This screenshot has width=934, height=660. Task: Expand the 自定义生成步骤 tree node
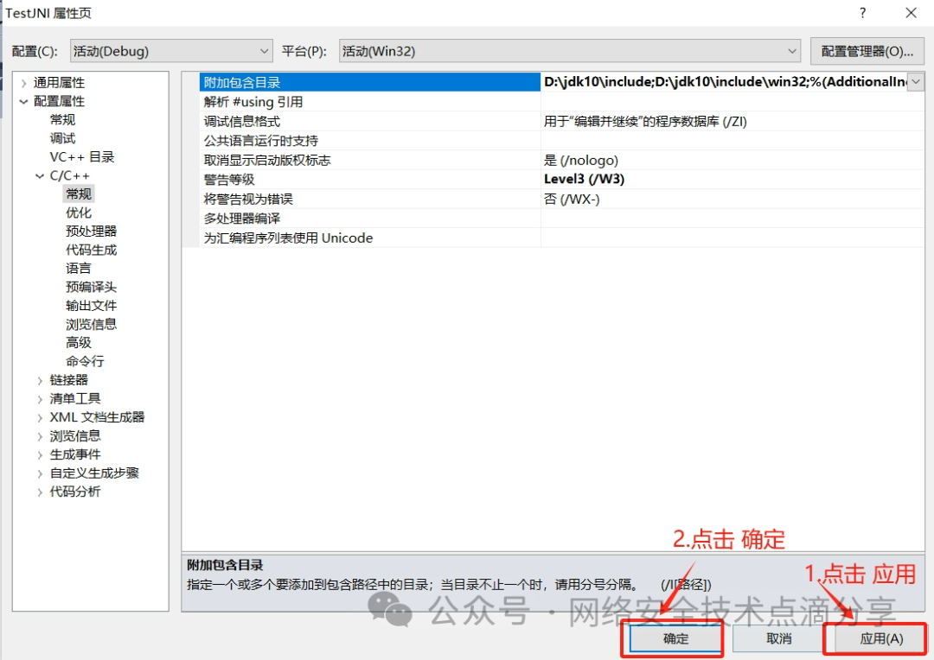pyautogui.click(x=40, y=473)
